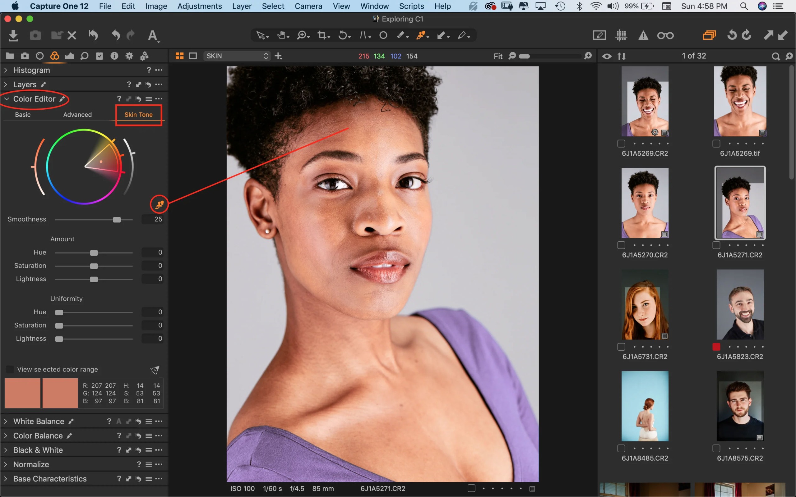Click Edit Selected Variants icon
The width and height of the screenshot is (796, 497).
click(709, 35)
